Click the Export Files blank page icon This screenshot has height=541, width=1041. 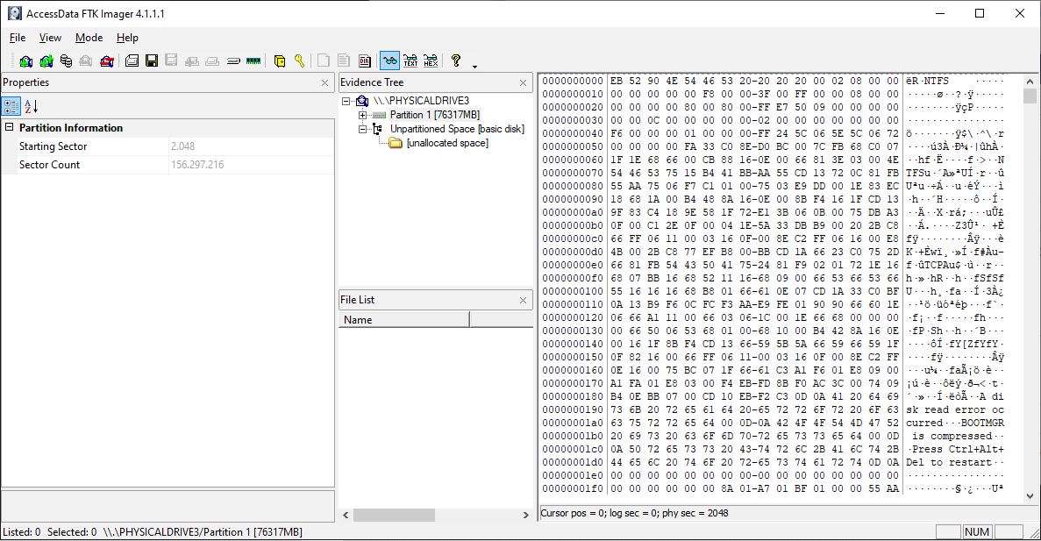[x=324, y=61]
